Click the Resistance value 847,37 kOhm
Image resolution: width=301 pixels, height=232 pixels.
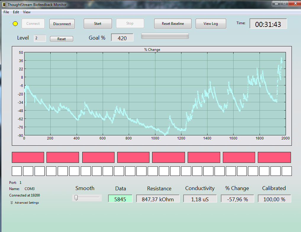coord(158,199)
